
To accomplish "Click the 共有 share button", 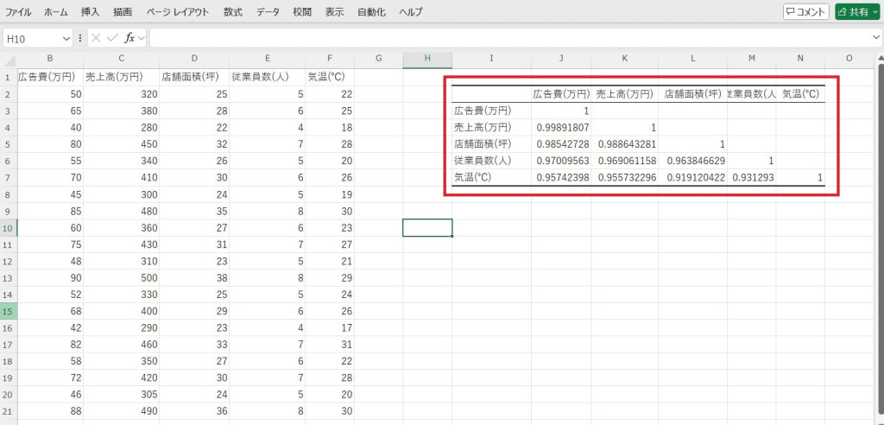I will coord(857,12).
